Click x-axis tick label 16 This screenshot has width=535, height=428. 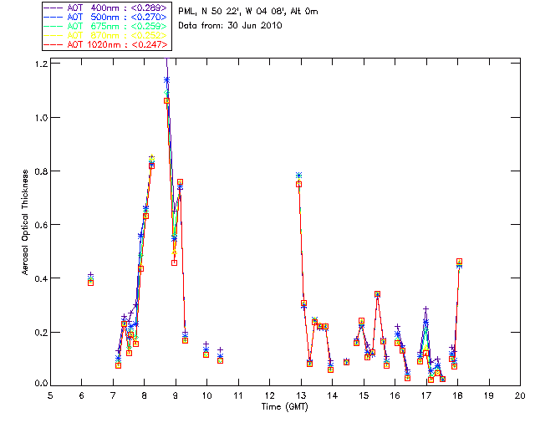click(x=395, y=395)
